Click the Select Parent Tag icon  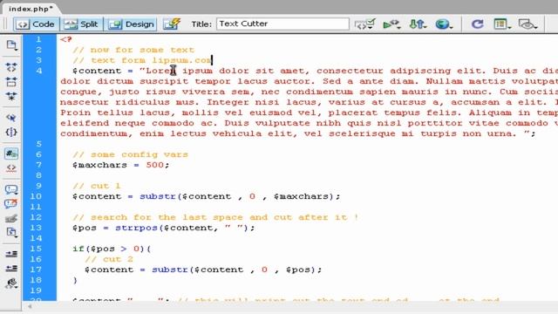[11, 118]
